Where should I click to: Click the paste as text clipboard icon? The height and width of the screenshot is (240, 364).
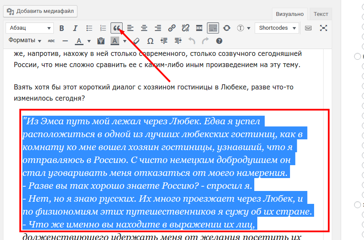101,41
